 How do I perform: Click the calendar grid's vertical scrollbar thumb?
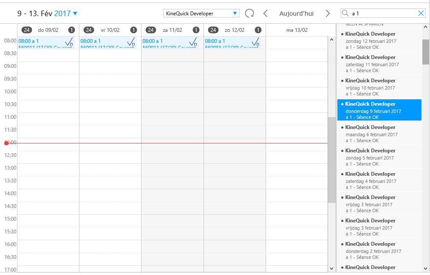coord(331,160)
